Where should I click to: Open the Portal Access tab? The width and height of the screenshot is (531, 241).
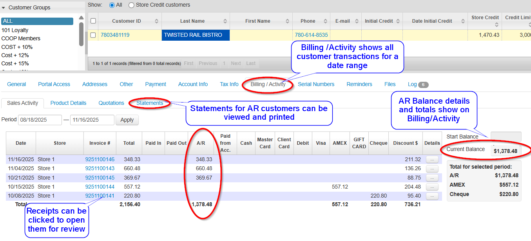[x=54, y=84]
